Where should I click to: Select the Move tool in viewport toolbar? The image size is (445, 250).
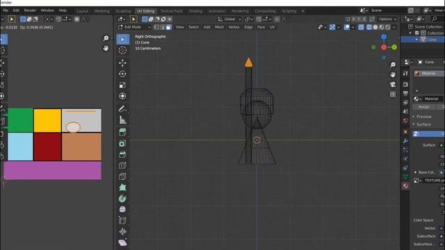click(122, 62)
